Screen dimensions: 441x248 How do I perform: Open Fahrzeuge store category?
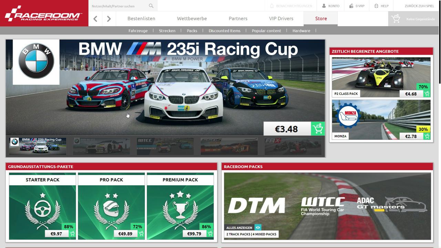click(138, 31)
